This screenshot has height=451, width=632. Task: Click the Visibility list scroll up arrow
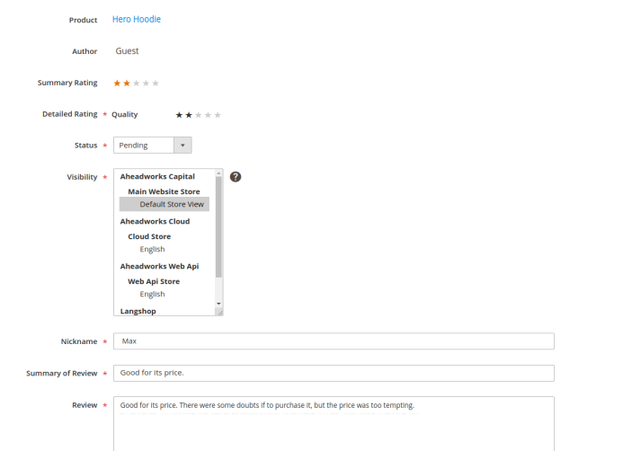[218, 173]
